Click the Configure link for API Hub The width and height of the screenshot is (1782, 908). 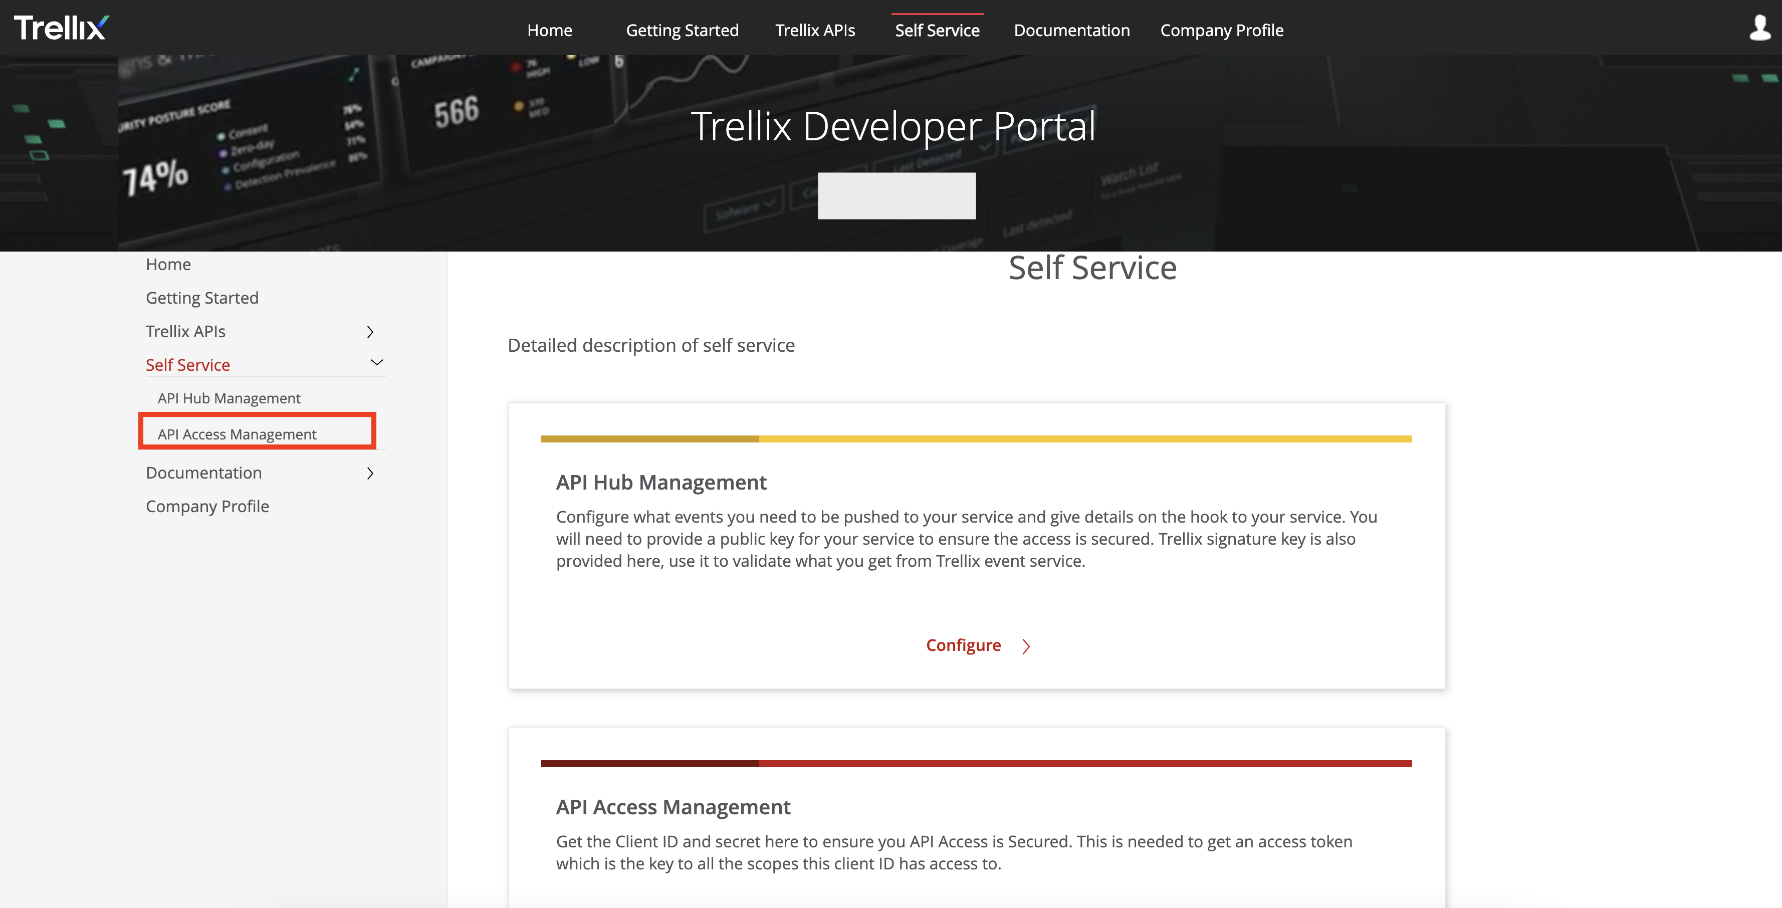click(x=963, y=645)
